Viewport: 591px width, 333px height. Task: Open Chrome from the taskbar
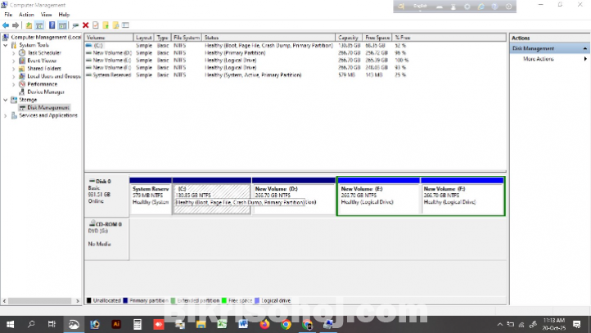tap(286, 324)
